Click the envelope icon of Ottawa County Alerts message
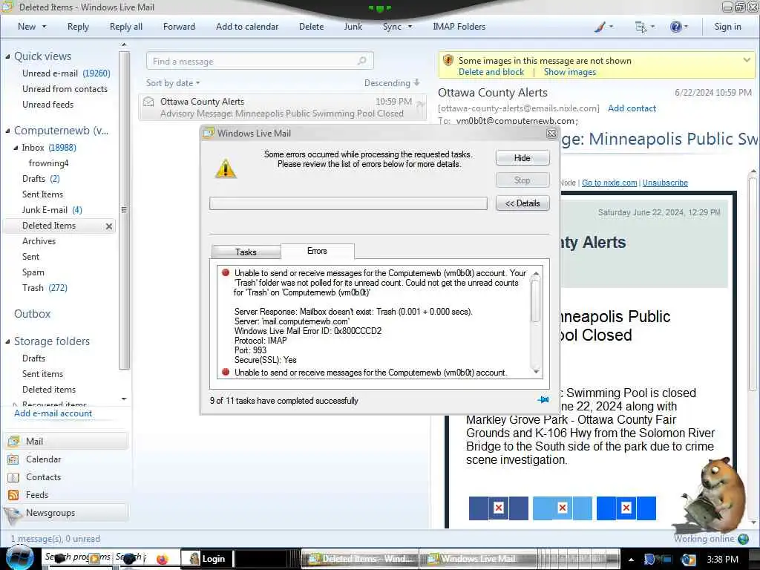This screenshot has width=760, height=570. coord(148,102)
